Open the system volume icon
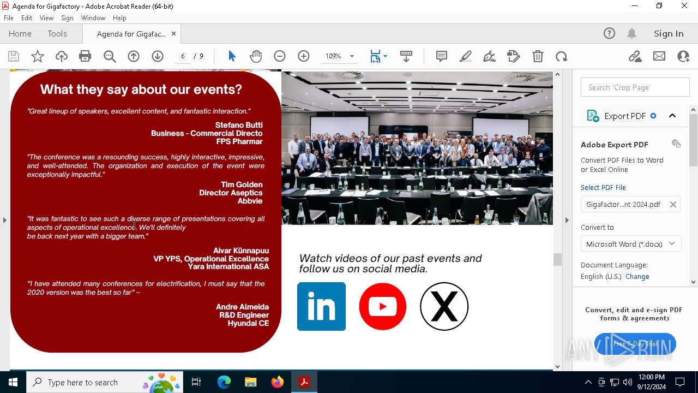The image size is (698, 393). coord(628,382)
